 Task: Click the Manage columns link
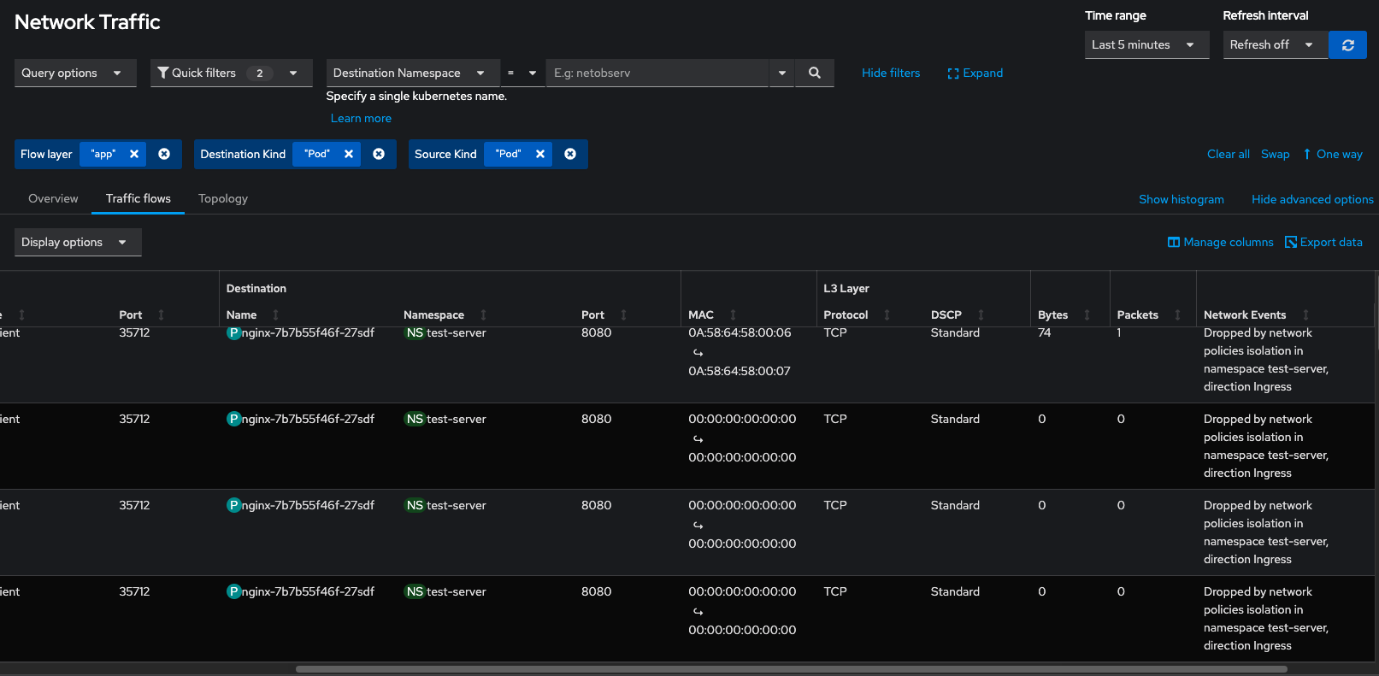click(1220, 243)
